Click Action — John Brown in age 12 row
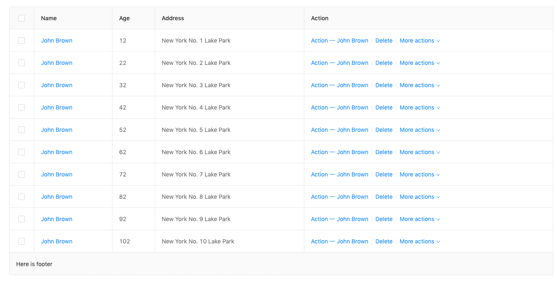The width and height of the screenshot is (557, 281). pyautogui.click(x=339, y=40)
